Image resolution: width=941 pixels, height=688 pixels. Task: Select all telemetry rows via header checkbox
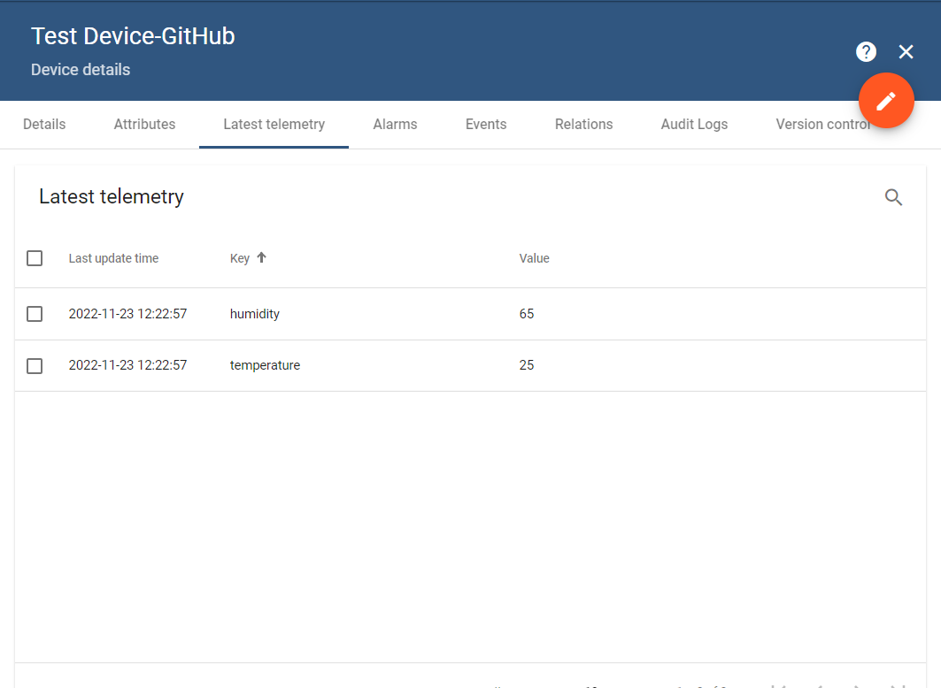[35, 257]
